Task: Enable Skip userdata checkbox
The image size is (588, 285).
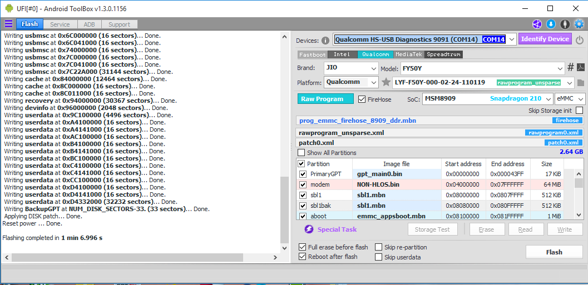Action: point(378,257)
